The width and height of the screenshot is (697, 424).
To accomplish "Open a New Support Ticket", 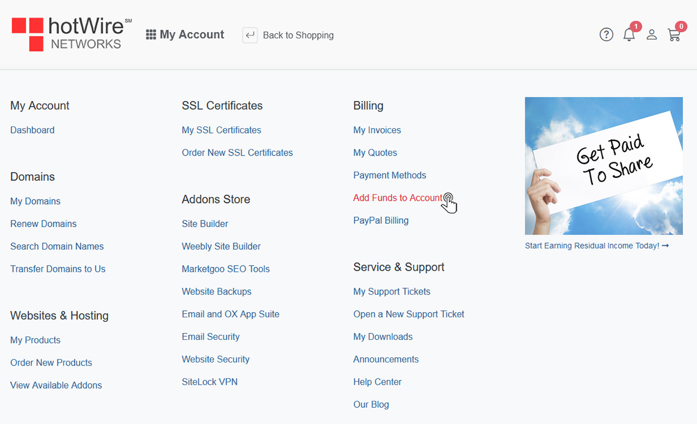I will tap(408, 314).
